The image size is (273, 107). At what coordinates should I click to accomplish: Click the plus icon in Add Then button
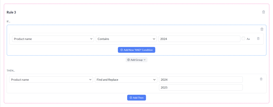131,98
